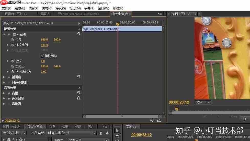Viewport: 250px width, 141px height.
Task: Toggle animation stopwatch for 旋转
Action: pos(13,61)
